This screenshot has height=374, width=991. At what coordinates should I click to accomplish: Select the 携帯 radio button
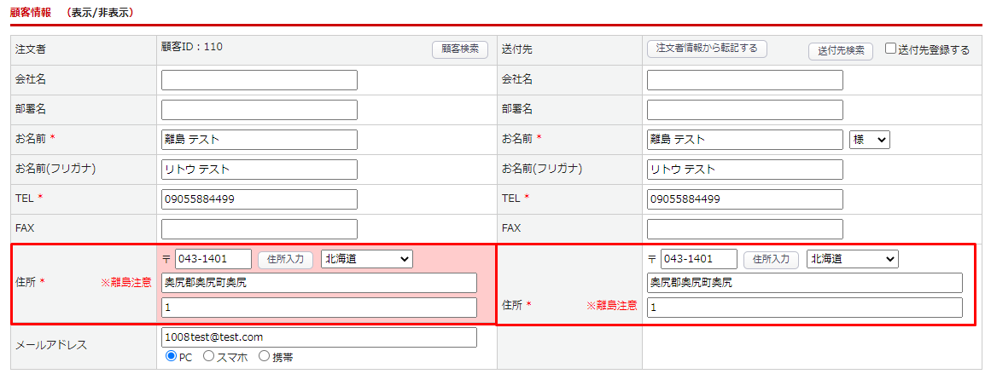tap(264, 357)
